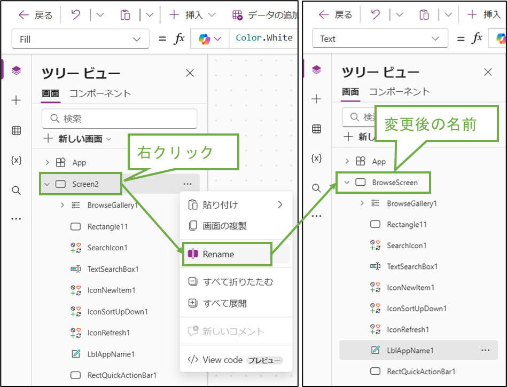Open the LblAppName1 ellipsis in the right tree
The width and height of the screenshot is (507, 387).
coord(485,350)
